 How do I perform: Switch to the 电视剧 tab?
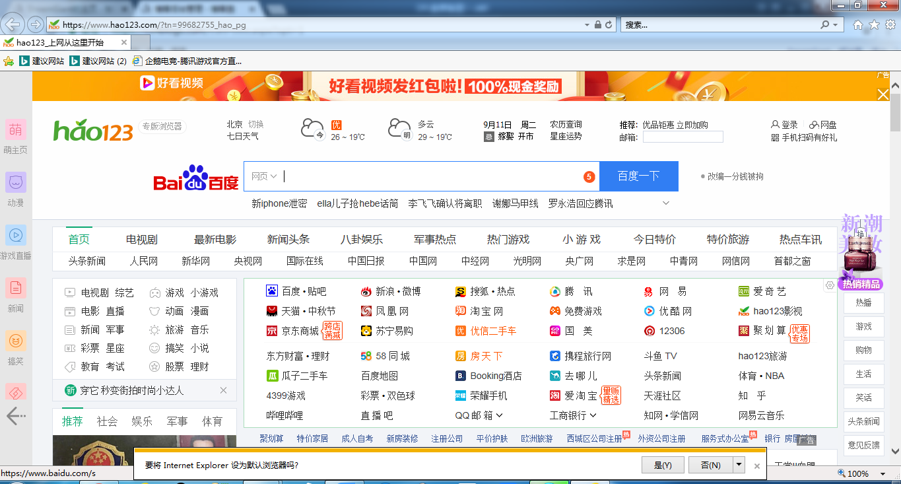[142, 239]
